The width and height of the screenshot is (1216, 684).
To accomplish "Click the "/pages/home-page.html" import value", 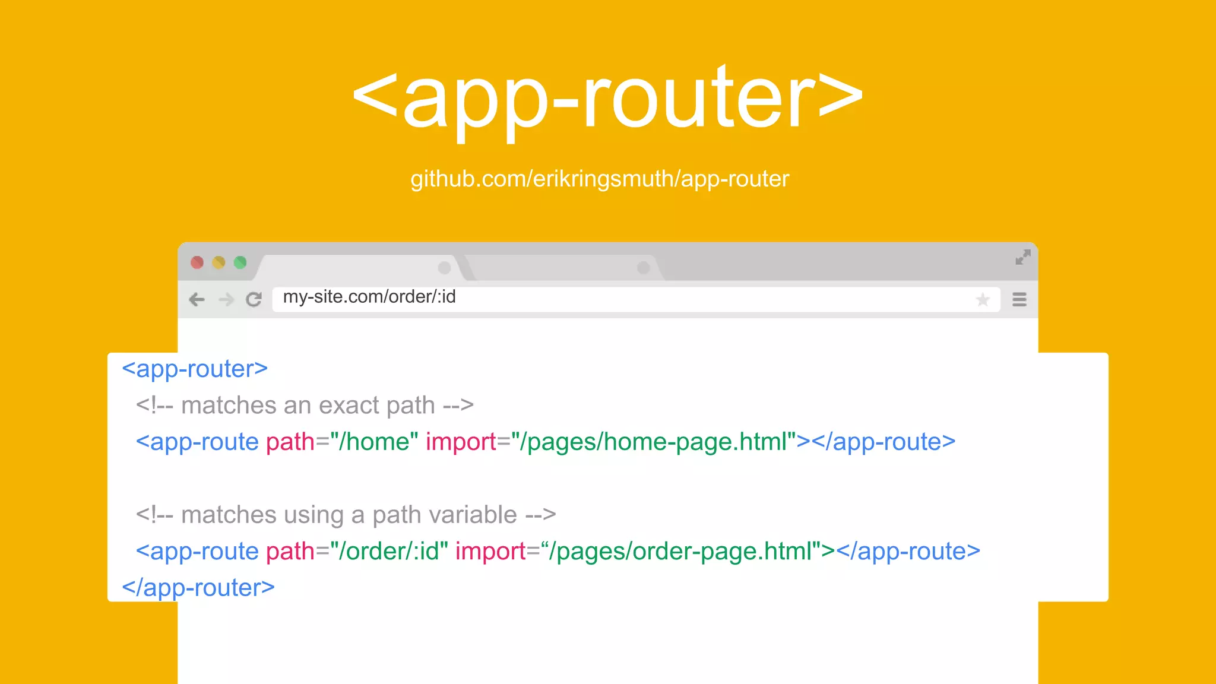I will pos(653,442).
